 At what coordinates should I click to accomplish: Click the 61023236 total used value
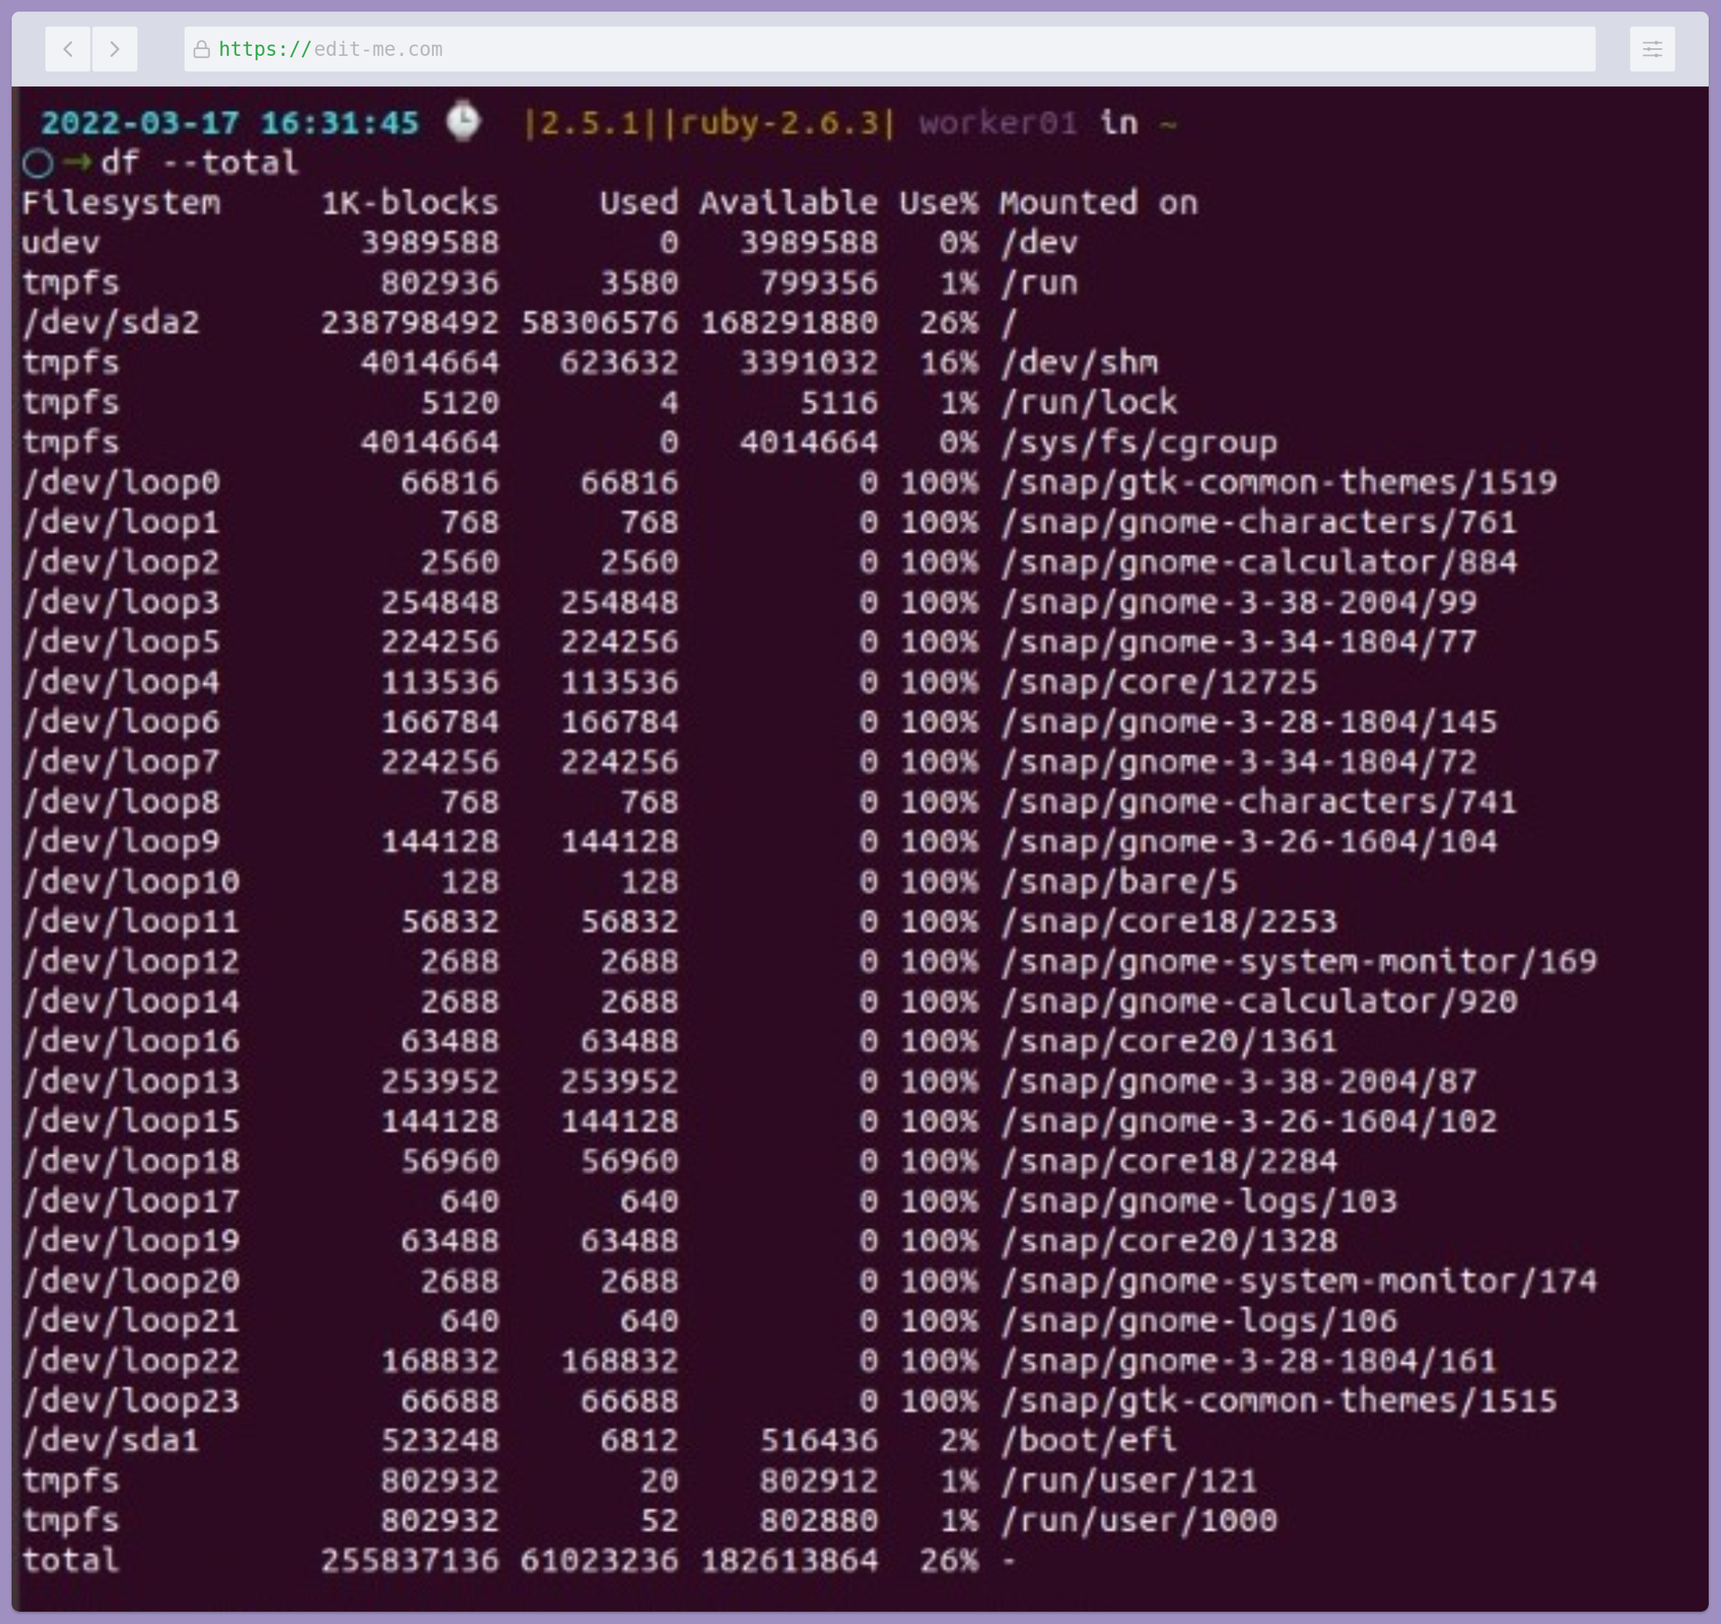599,1561
